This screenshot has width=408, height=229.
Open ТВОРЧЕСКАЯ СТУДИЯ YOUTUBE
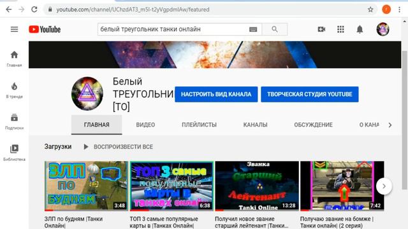(x=310, y=94)
